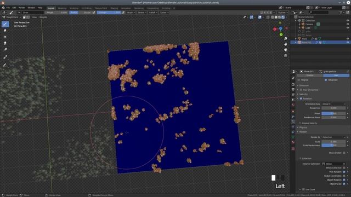Image resolution: width=351 pixels, height=197 pixels.
Task: Hide Light via eye icon
Action: pyautogui.click(x=348, y=28)
